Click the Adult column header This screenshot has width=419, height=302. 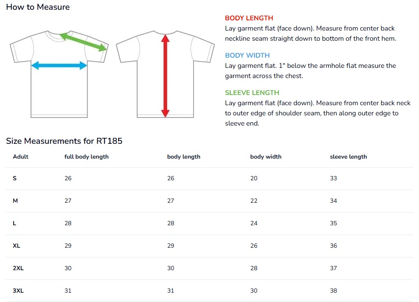[x=21, y=157]
